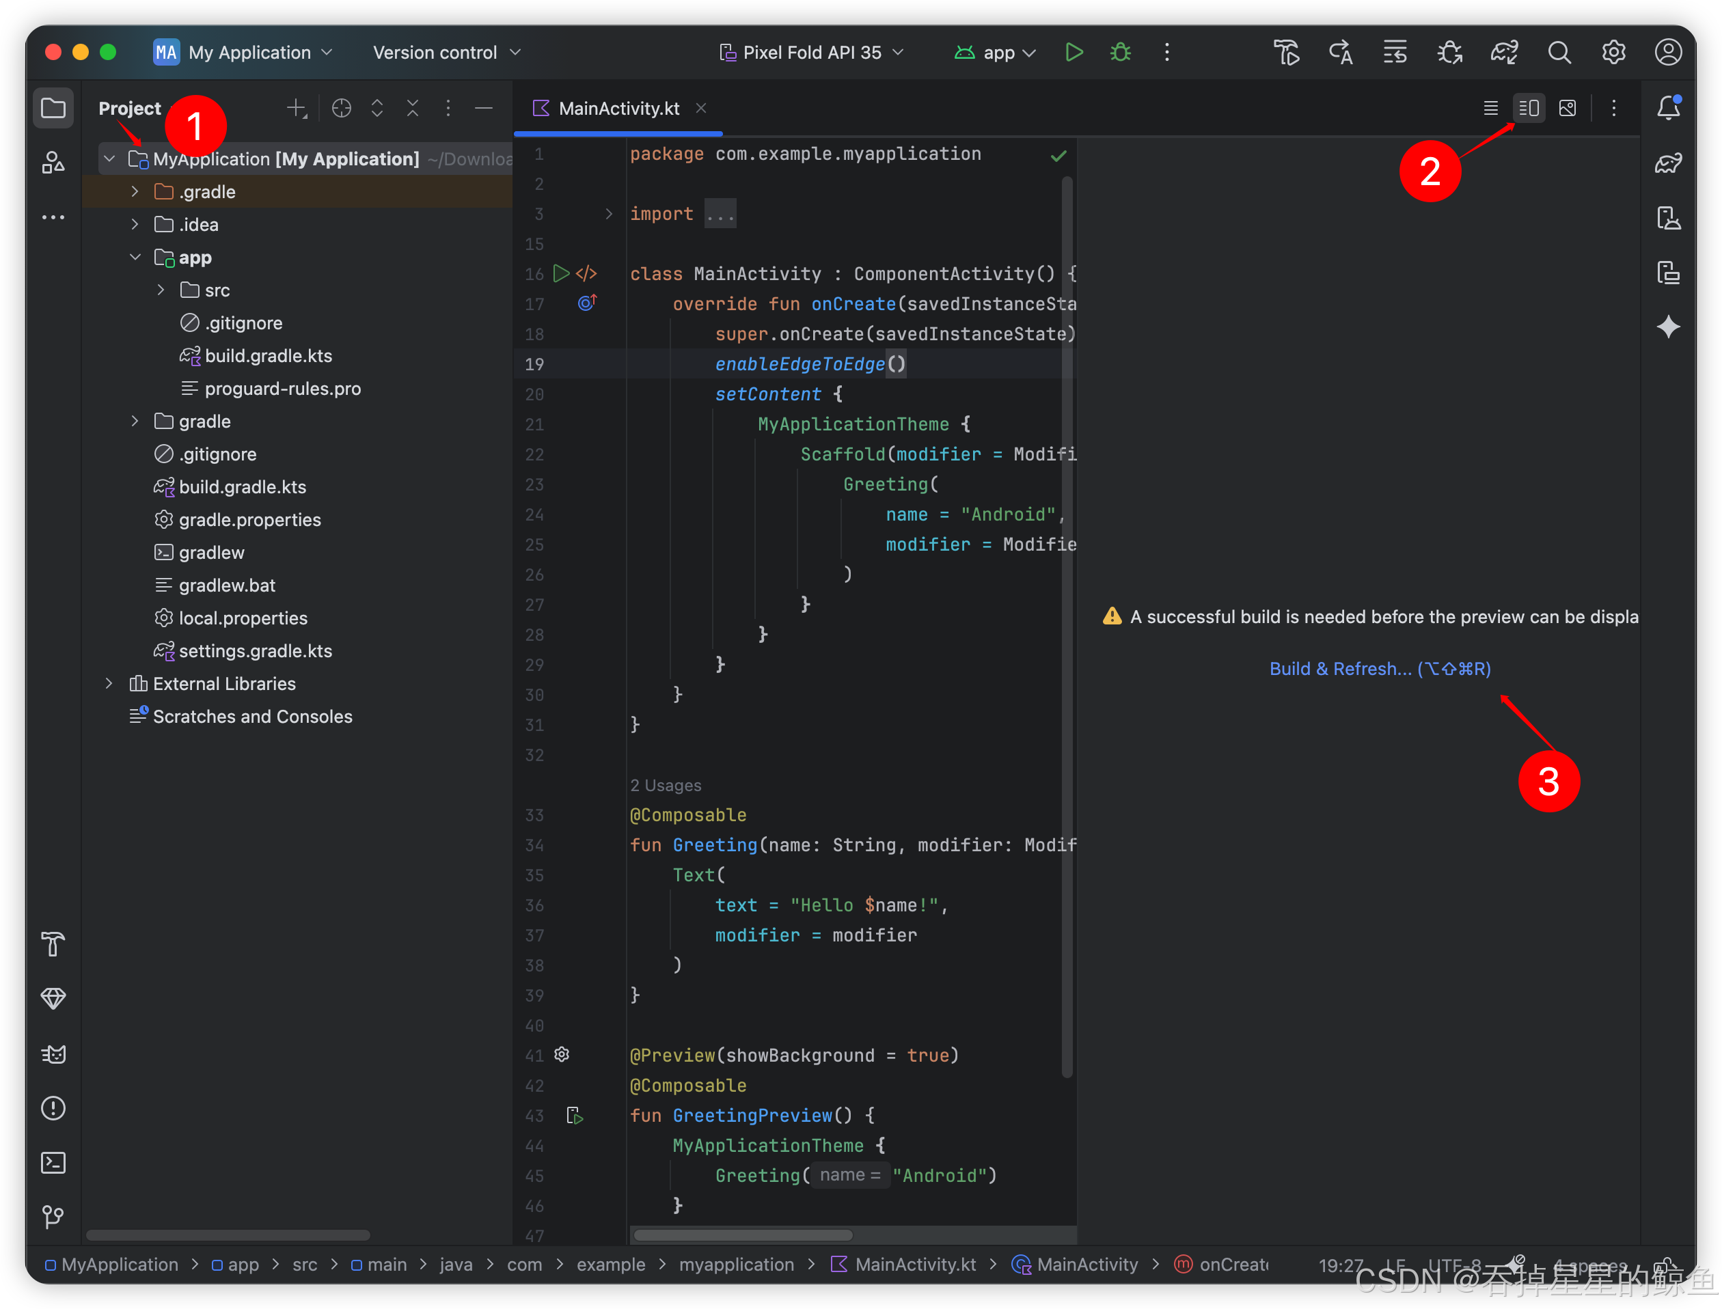This screenshot has height=1309, width=1722.
Task: Switch editor to Design only view
Action: [1567, 107]
